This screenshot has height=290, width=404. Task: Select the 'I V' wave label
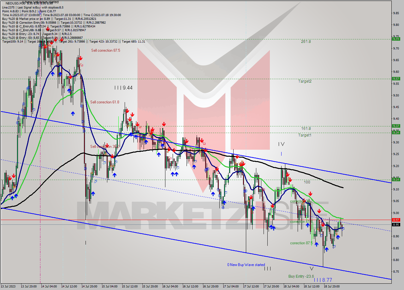click(282, 144)
